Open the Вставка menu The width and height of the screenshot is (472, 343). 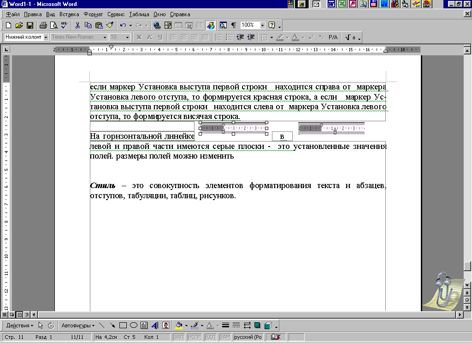click(69, 14)
